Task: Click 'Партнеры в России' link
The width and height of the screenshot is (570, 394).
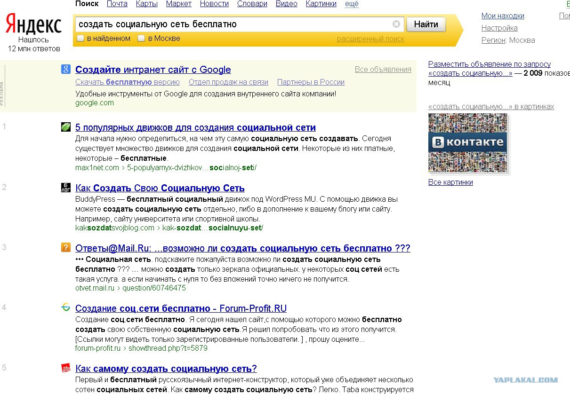Action: coord(311,82)
